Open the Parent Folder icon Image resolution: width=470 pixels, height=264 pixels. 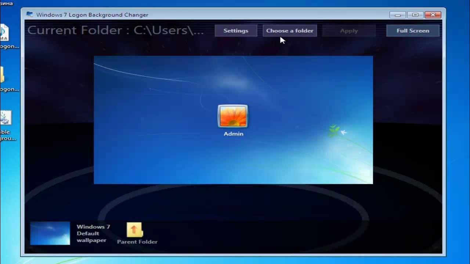[135, 230]
